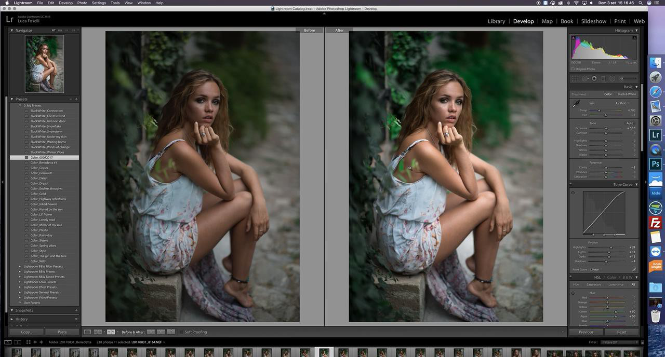Screen dimensions: 665x357
Task: Click the Previous button
Action: [586, 332]
